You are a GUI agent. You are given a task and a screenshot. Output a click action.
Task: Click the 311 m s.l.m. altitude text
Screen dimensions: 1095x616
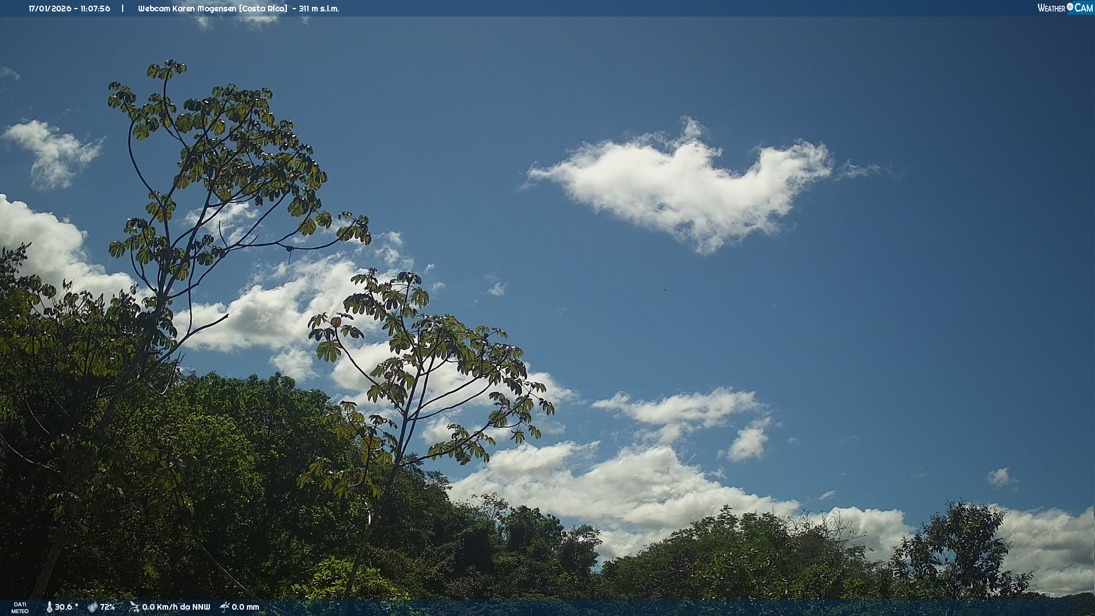[x=319, y=9]
